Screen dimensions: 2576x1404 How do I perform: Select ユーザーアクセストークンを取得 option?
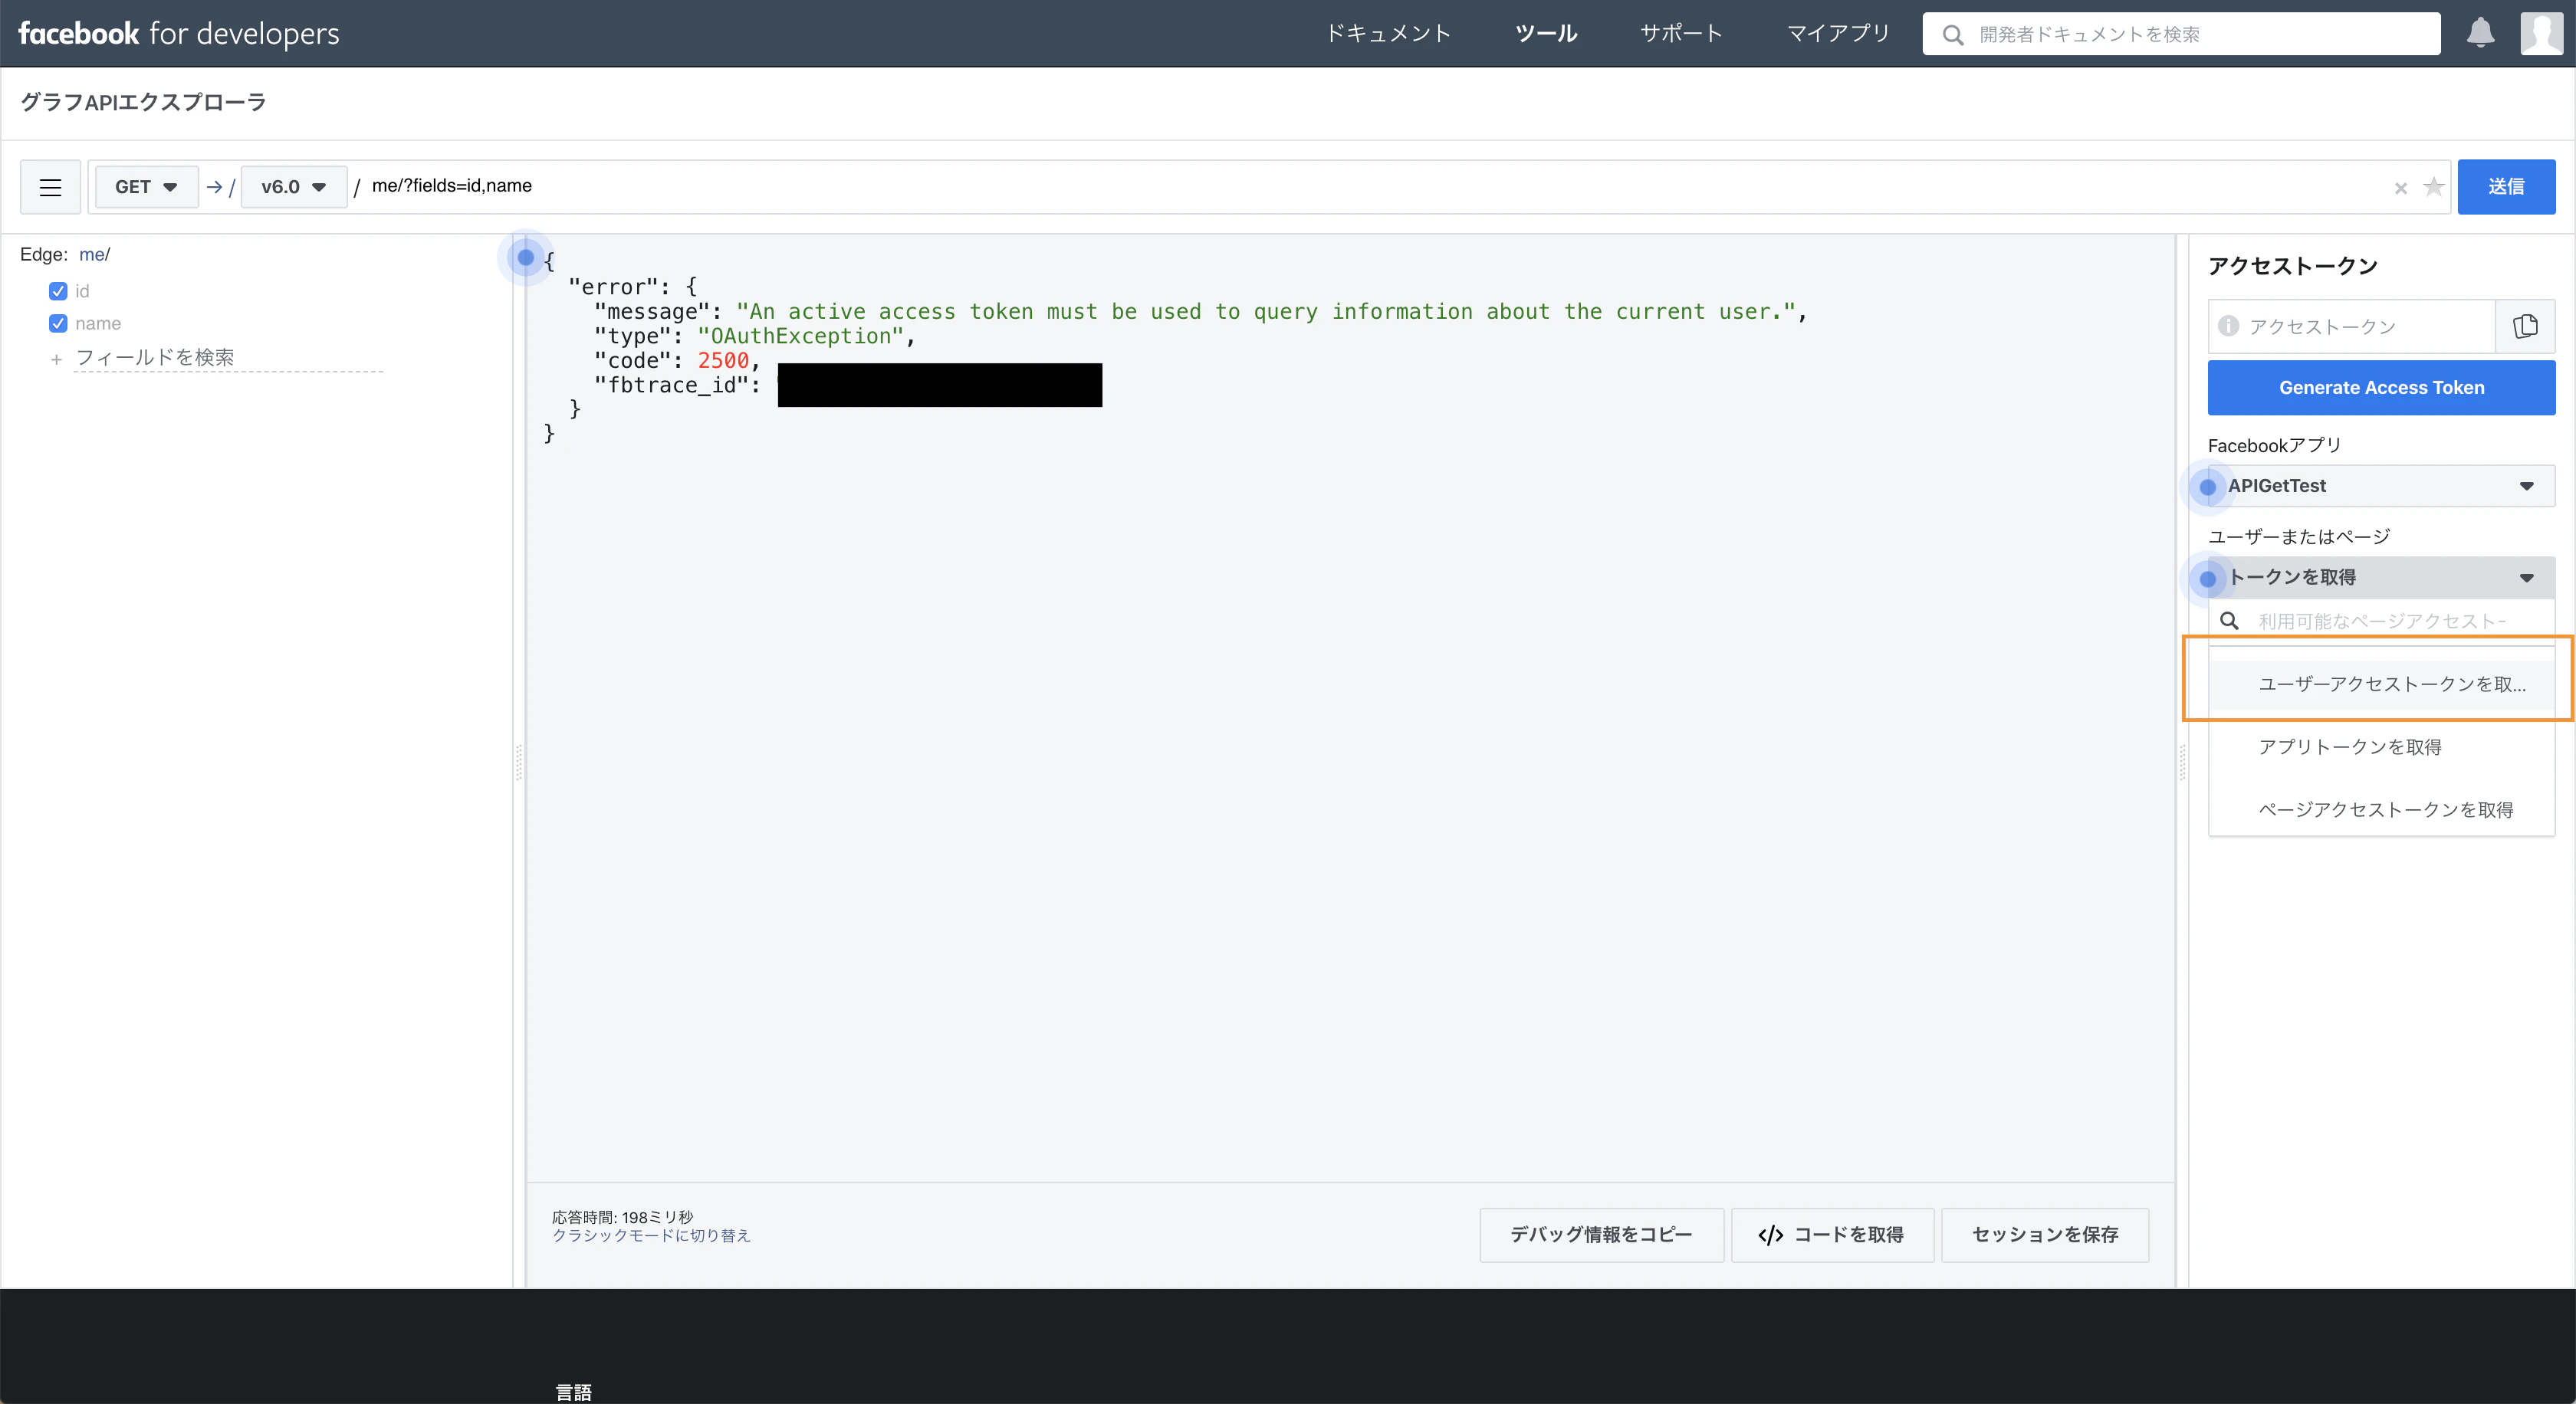[2381, 684]
